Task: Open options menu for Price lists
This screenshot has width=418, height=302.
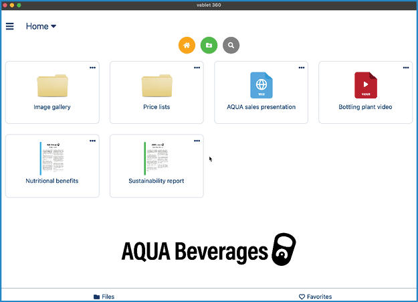Action: 197,68
